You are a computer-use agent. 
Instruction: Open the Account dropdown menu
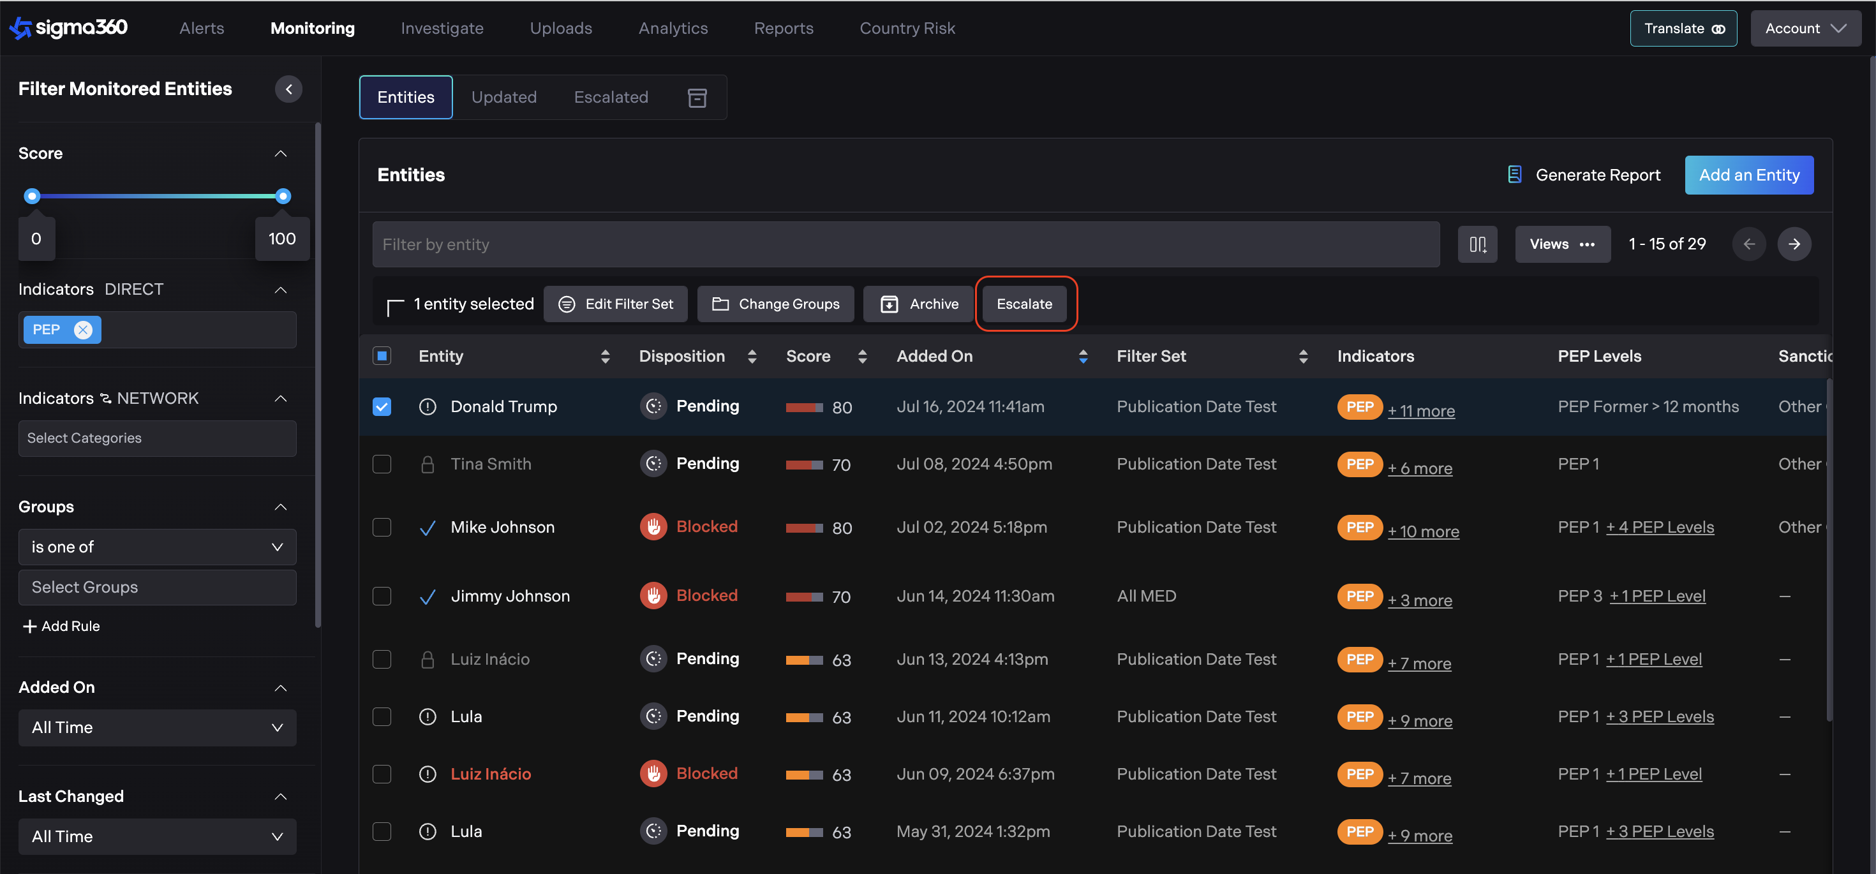click(x=1805, y=29)
